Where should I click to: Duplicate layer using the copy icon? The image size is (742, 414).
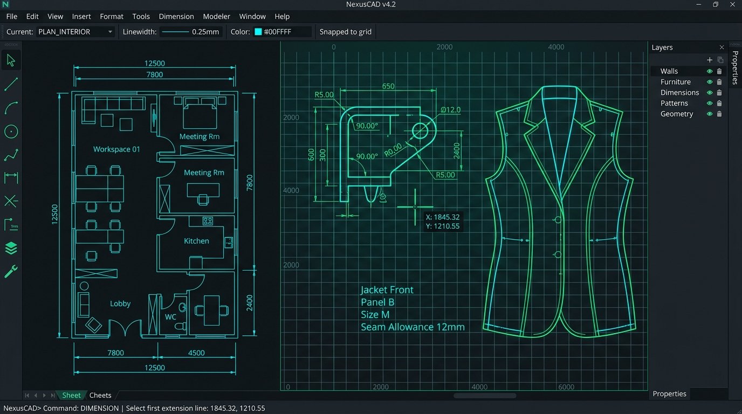click(x=720, y=60)
